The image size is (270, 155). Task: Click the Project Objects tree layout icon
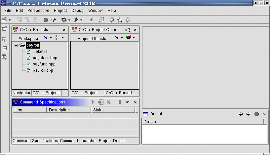(x=117, y=38)
